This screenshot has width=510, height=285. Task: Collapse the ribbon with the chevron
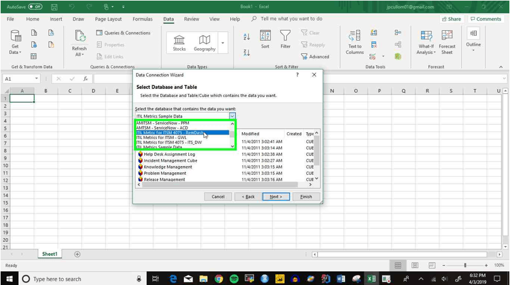point(501,66)
